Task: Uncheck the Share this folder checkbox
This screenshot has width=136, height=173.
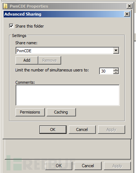Action: (x=11, y=26)
